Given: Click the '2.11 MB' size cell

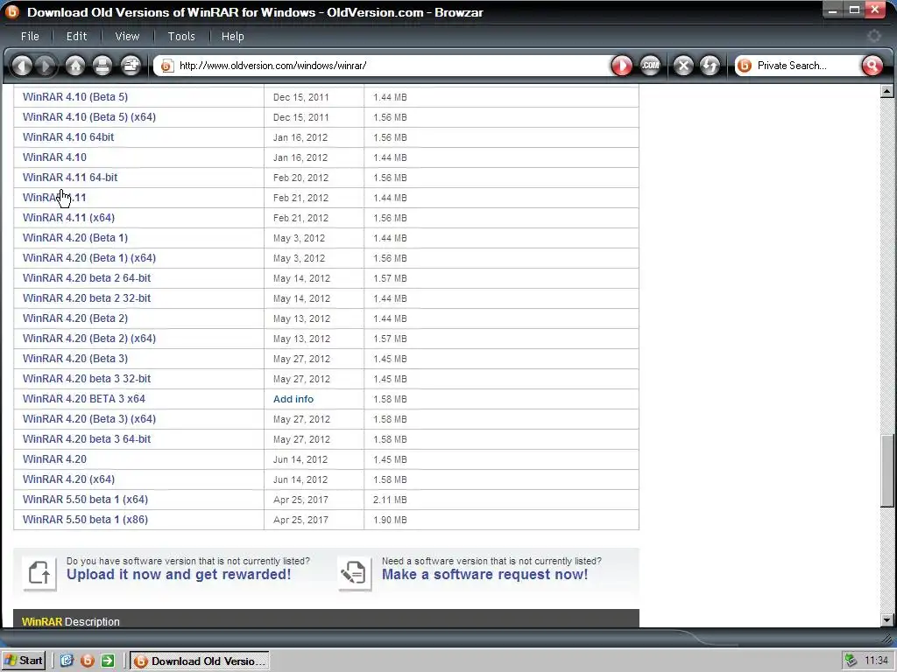Looking at the screenshot, I should pyautogui.click(x=390, y=500).
